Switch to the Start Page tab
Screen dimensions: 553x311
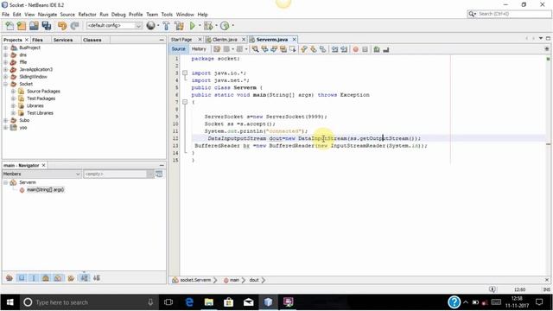point(181,40)
